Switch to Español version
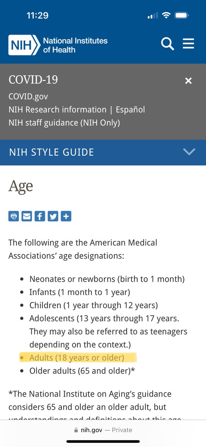Image resolution: width=206 pixels, height=447 pixels. pos(130,110)
